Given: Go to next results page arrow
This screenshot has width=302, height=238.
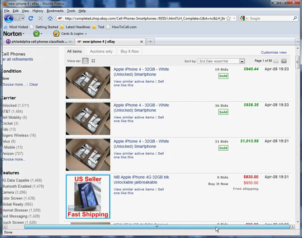Looking at the screenshot, I should (284, 61).
